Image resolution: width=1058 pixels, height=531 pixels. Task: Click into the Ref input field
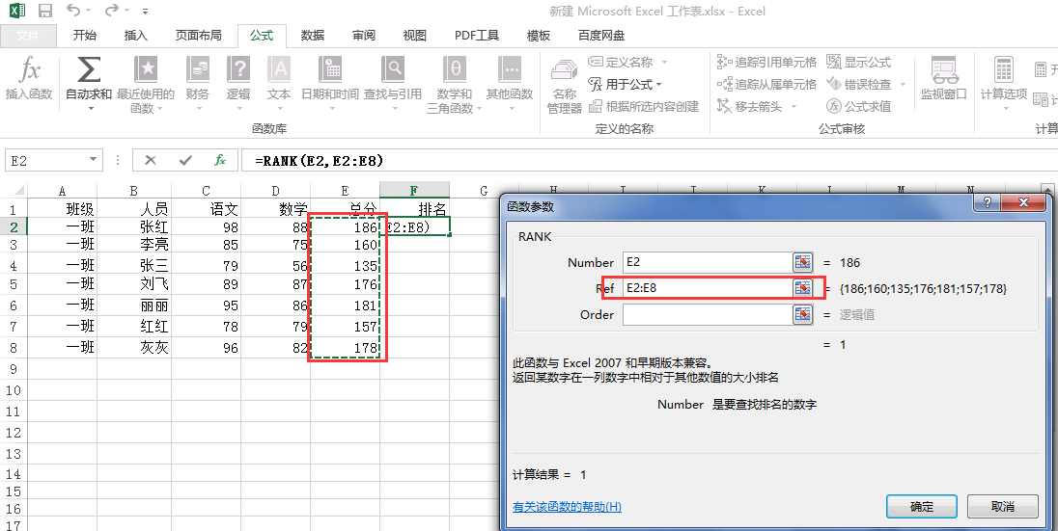point(707,288)
